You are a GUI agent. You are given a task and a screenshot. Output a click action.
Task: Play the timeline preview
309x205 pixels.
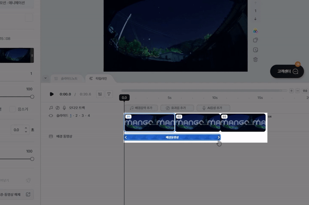[52, 94]
